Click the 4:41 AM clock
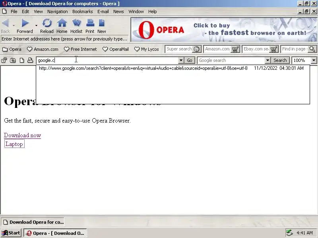This screenshot has width=318, height=238. click(304, 233)
